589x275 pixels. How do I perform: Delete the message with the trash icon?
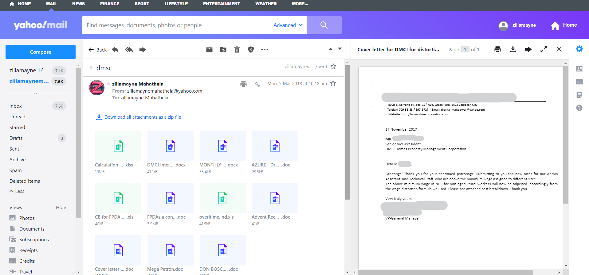click(237, 50)
